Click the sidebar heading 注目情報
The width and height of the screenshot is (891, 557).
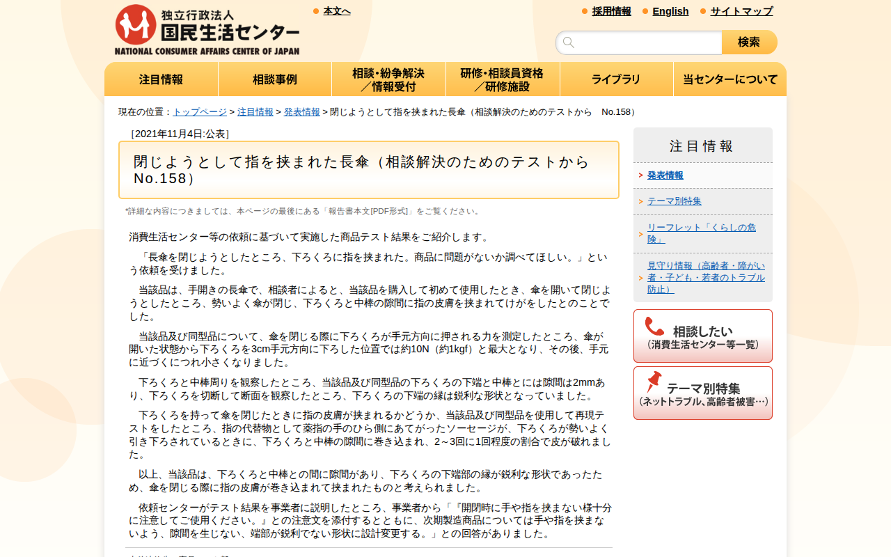click(702, 146)
